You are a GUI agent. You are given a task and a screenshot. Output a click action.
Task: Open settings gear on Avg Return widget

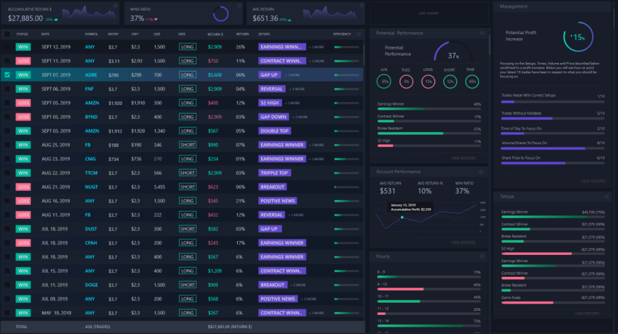(362, 6)
